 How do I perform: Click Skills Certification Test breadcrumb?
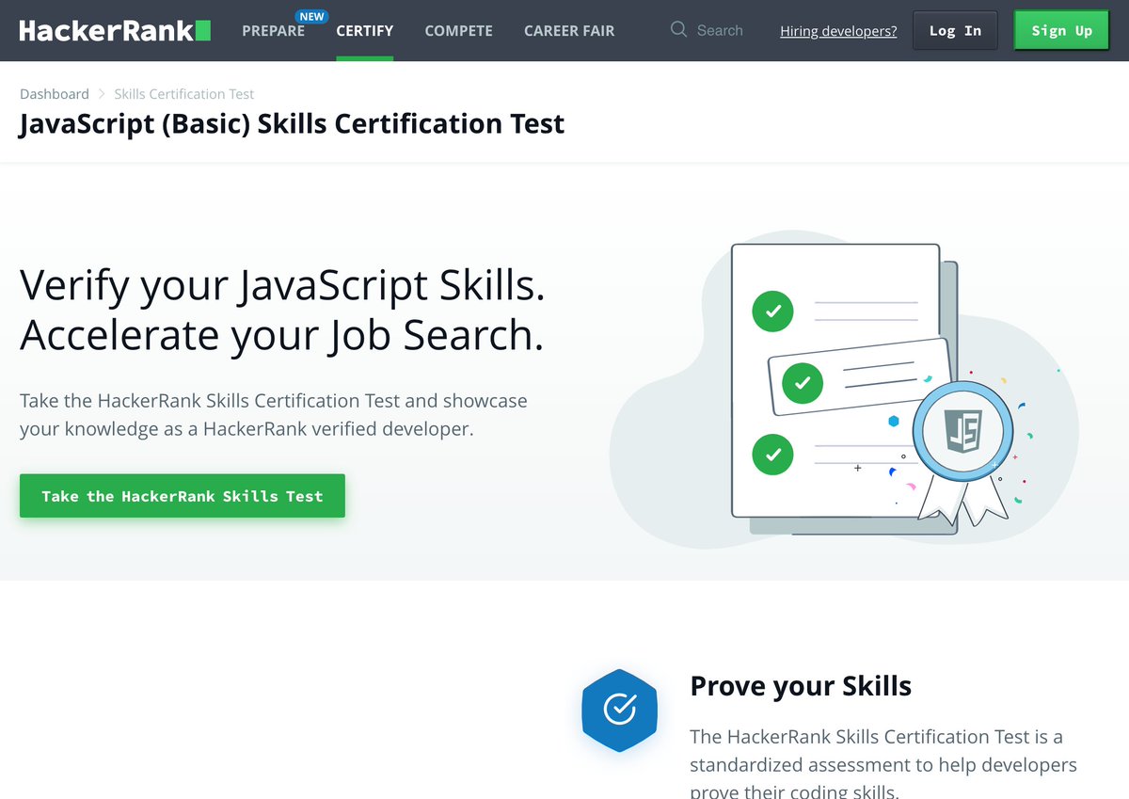(x=184, y=94)
